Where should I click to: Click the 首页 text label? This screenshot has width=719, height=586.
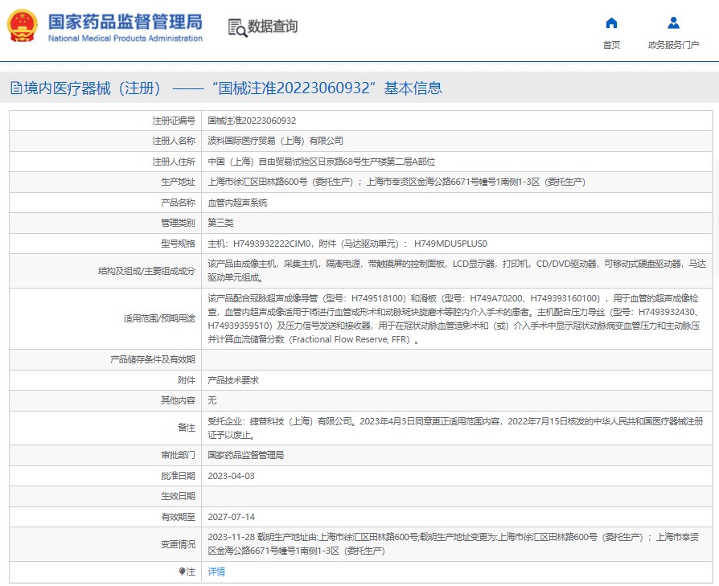611,45
